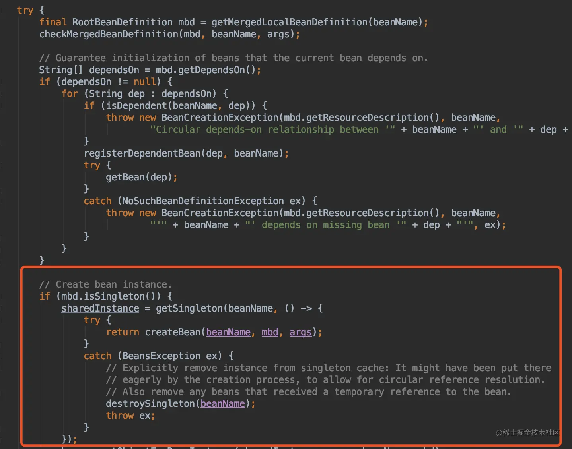The height and width of the screenshot is (449, 572).
Task: Click the underlined sharedInstance variable
Action: (100, 308)
